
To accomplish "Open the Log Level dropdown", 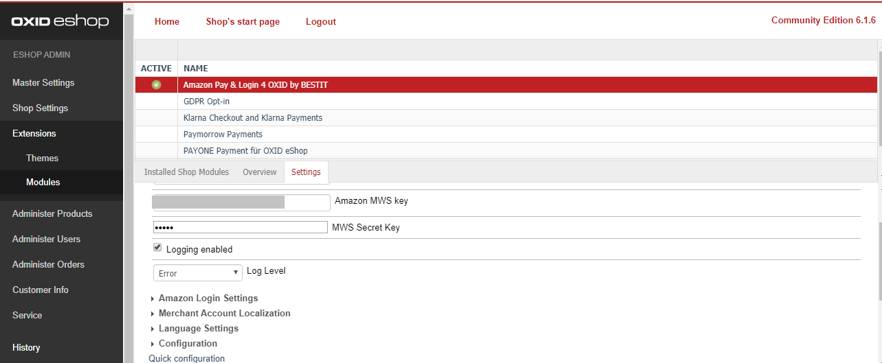I will click(x=197, y=272).
